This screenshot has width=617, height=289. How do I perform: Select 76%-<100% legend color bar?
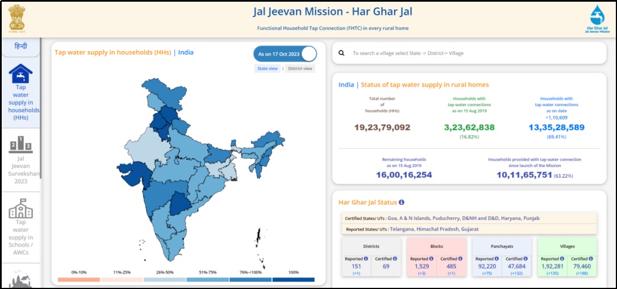250,279
